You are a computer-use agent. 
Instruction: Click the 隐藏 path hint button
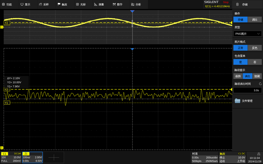point(257,76)
